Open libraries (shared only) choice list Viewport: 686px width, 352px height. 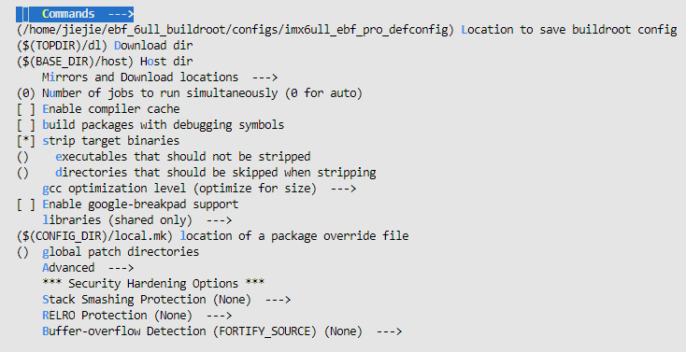tap(137, 220)
